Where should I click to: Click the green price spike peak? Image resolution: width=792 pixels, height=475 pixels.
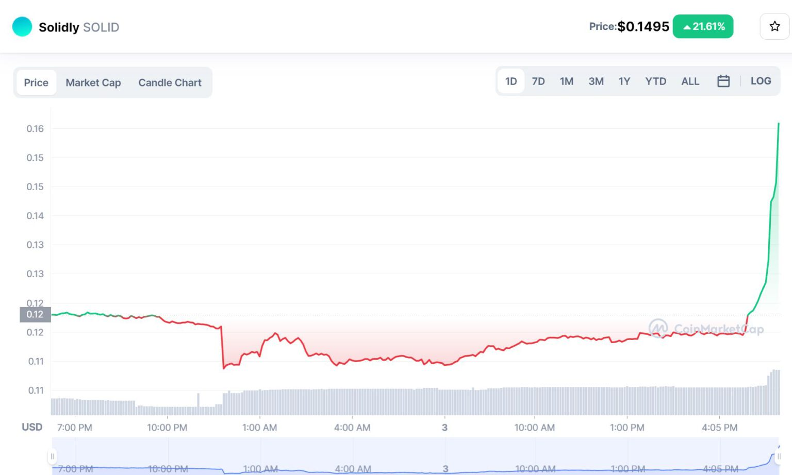(x=778, y=124)
